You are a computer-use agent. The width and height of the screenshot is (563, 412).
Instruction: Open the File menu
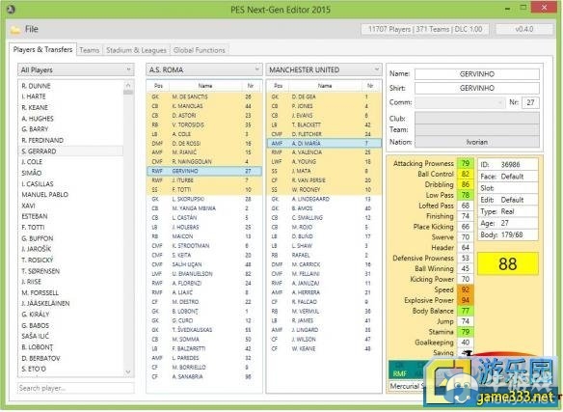31,29
